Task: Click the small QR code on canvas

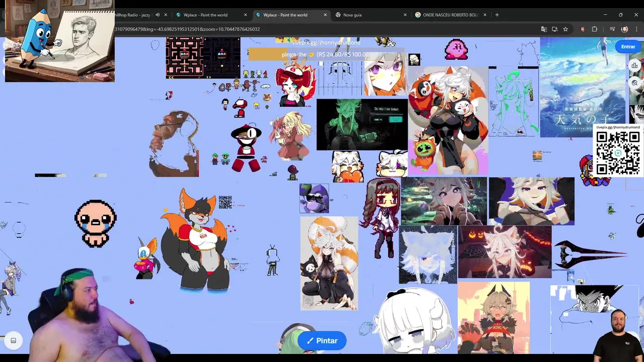Action: 225,202
